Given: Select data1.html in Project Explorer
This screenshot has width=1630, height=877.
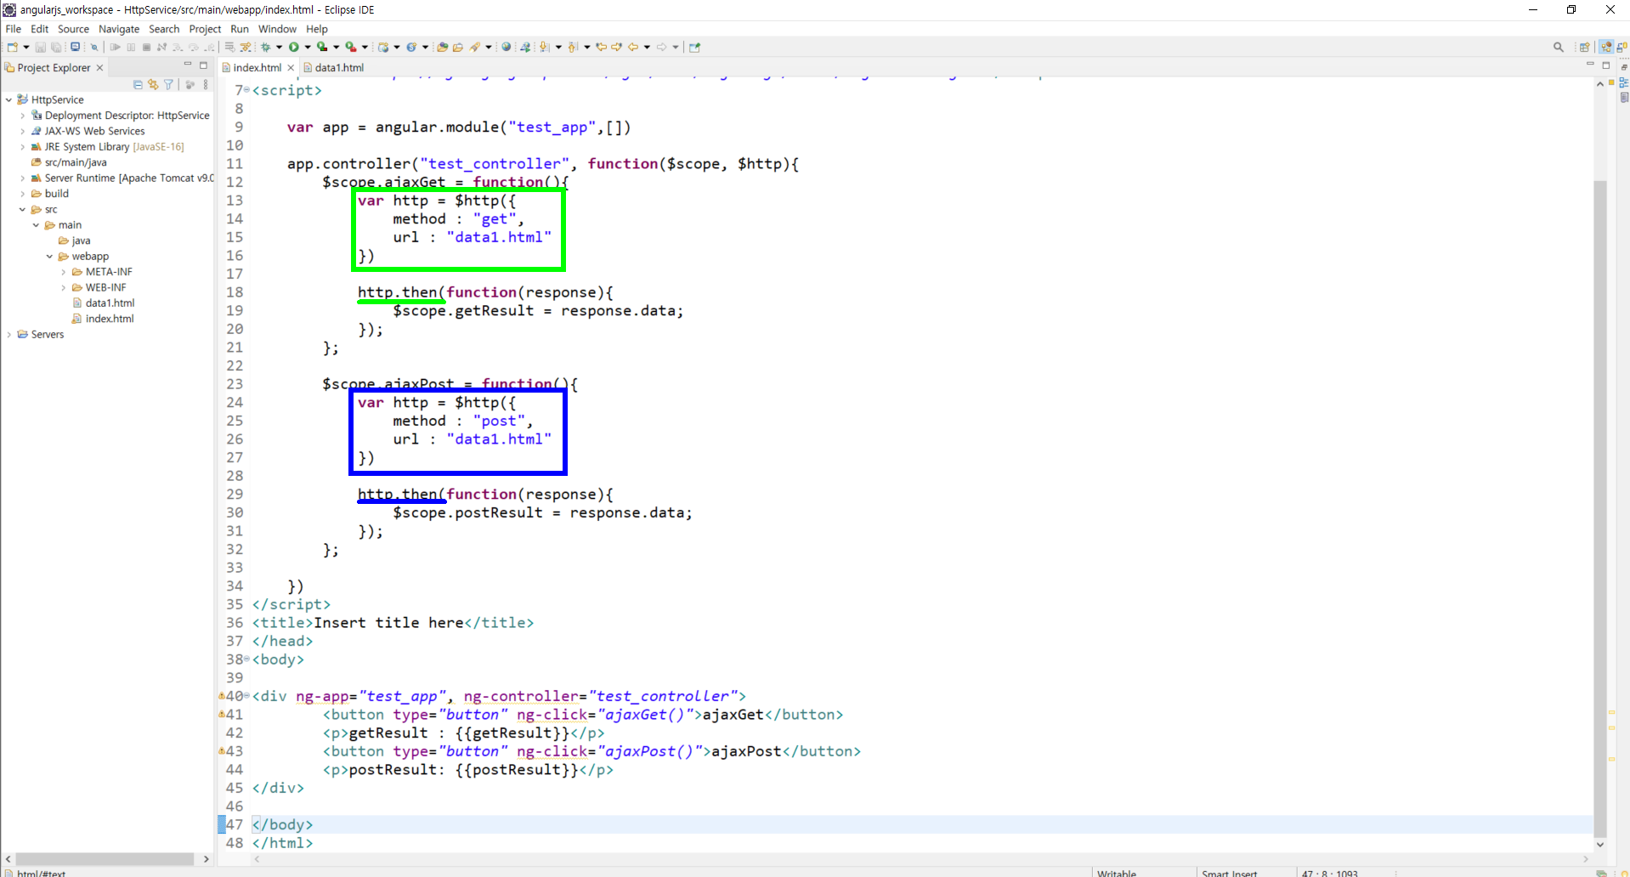Looking at the screenshot, I should [110, 303].
